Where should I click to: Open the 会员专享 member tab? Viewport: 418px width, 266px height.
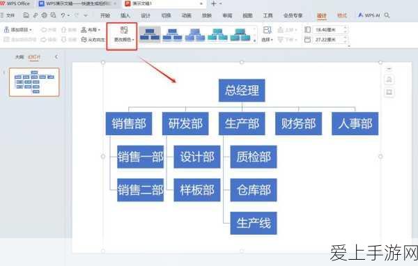(x=293, y=15)
